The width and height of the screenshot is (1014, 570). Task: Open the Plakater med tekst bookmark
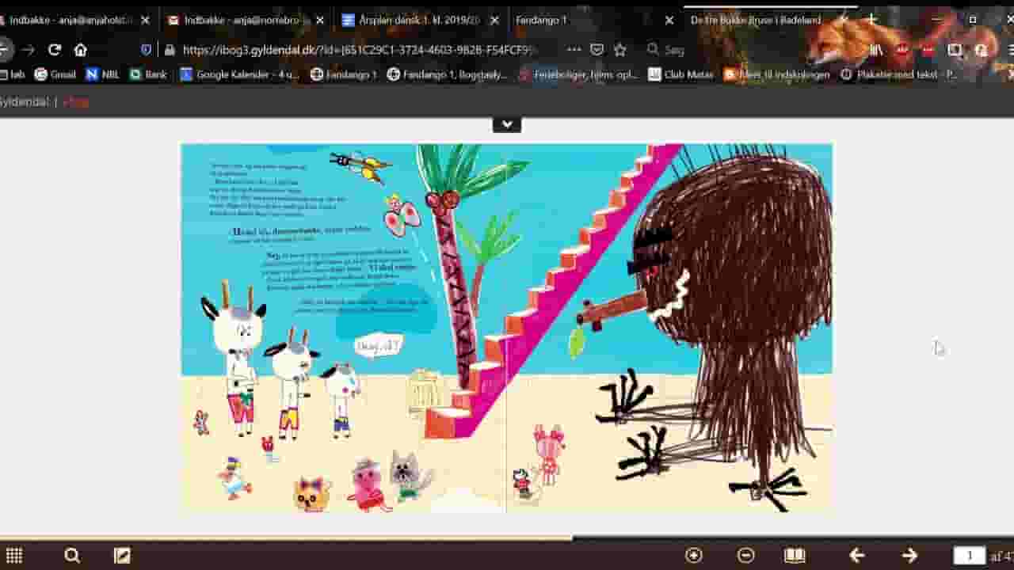coord(899,74)
